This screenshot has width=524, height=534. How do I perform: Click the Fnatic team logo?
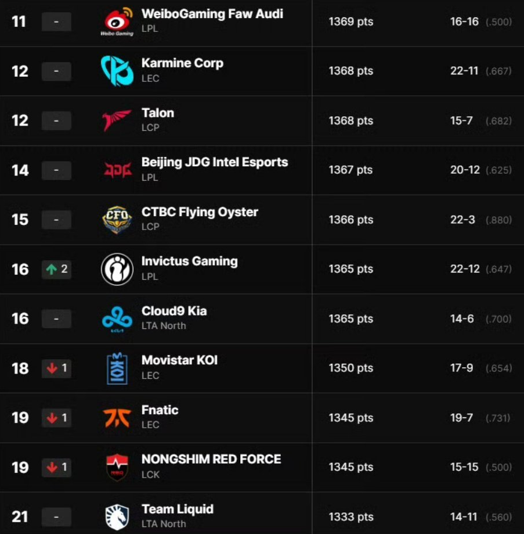[118, 418]
